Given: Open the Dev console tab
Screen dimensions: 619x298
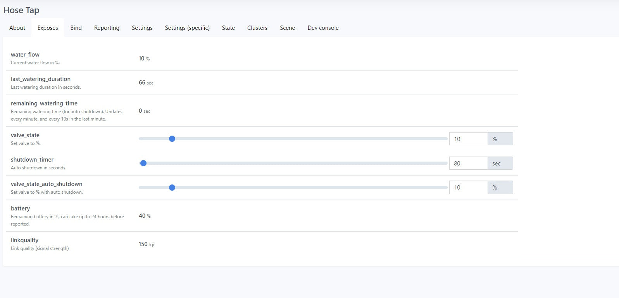Looking at the screenshot, I should point(323,28).
